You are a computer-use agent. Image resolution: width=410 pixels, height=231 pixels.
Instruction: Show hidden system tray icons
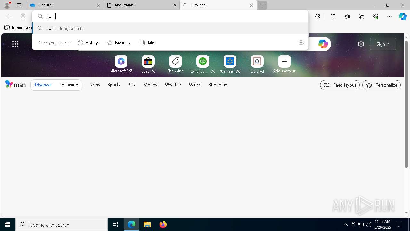tap(345, 225)
